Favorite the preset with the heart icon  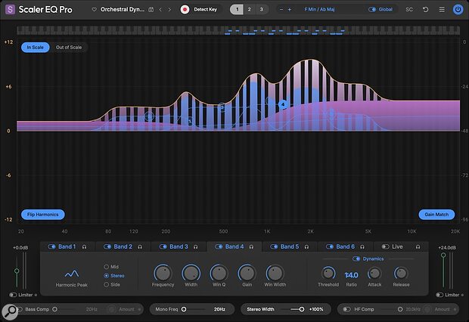pyautogui.click(x=94, y=10)
